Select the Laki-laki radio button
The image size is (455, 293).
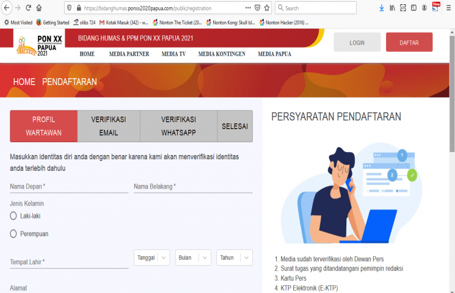point(13,215)
